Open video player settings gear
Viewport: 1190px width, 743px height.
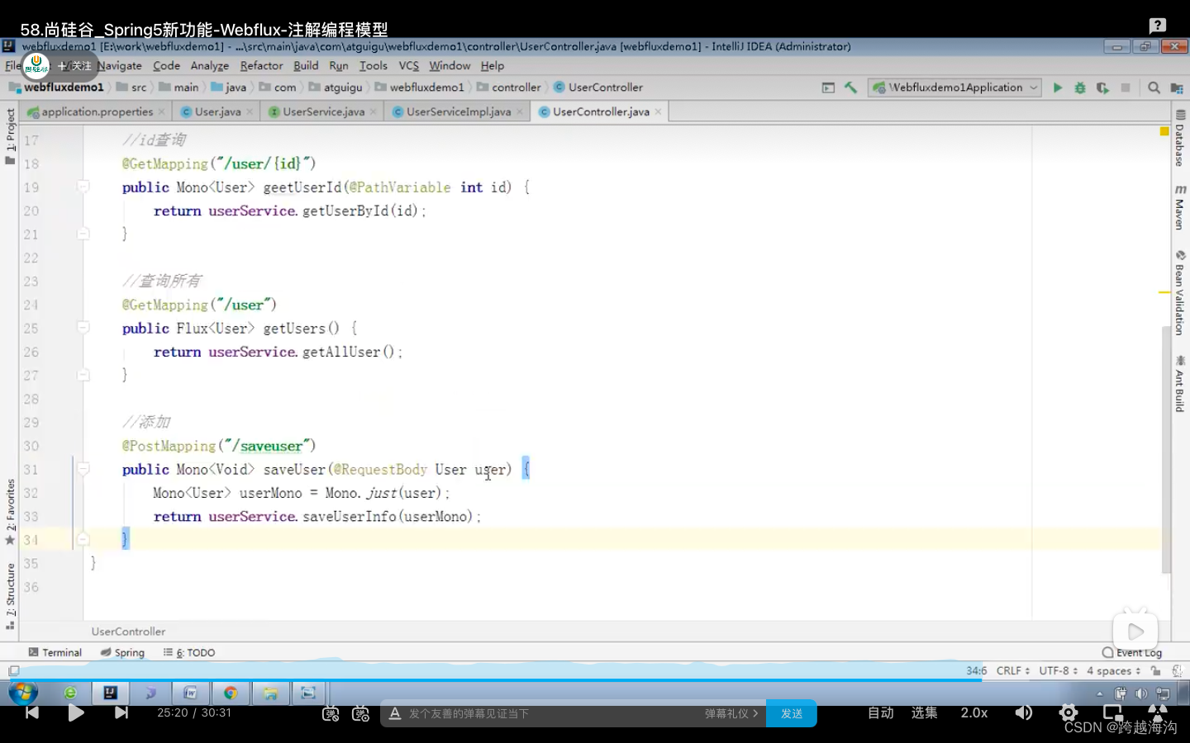(1068, 712)
